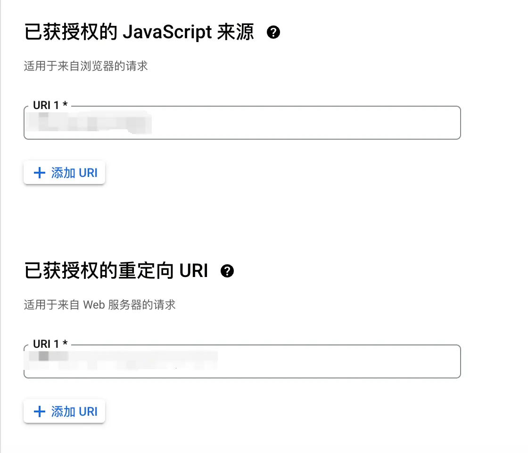This screenshot has width=528, height=453.
Task: Click URI 1 * label above 重定向 field
Action: (50, 344)
